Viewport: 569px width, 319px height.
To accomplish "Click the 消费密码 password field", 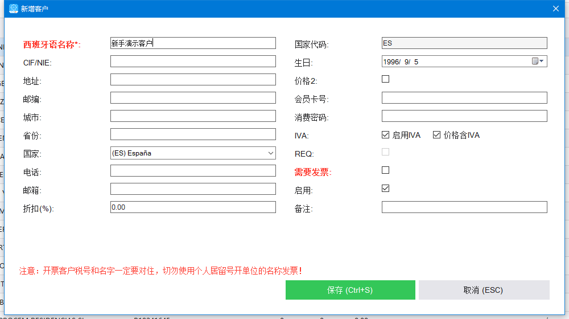I will (464, 116).
